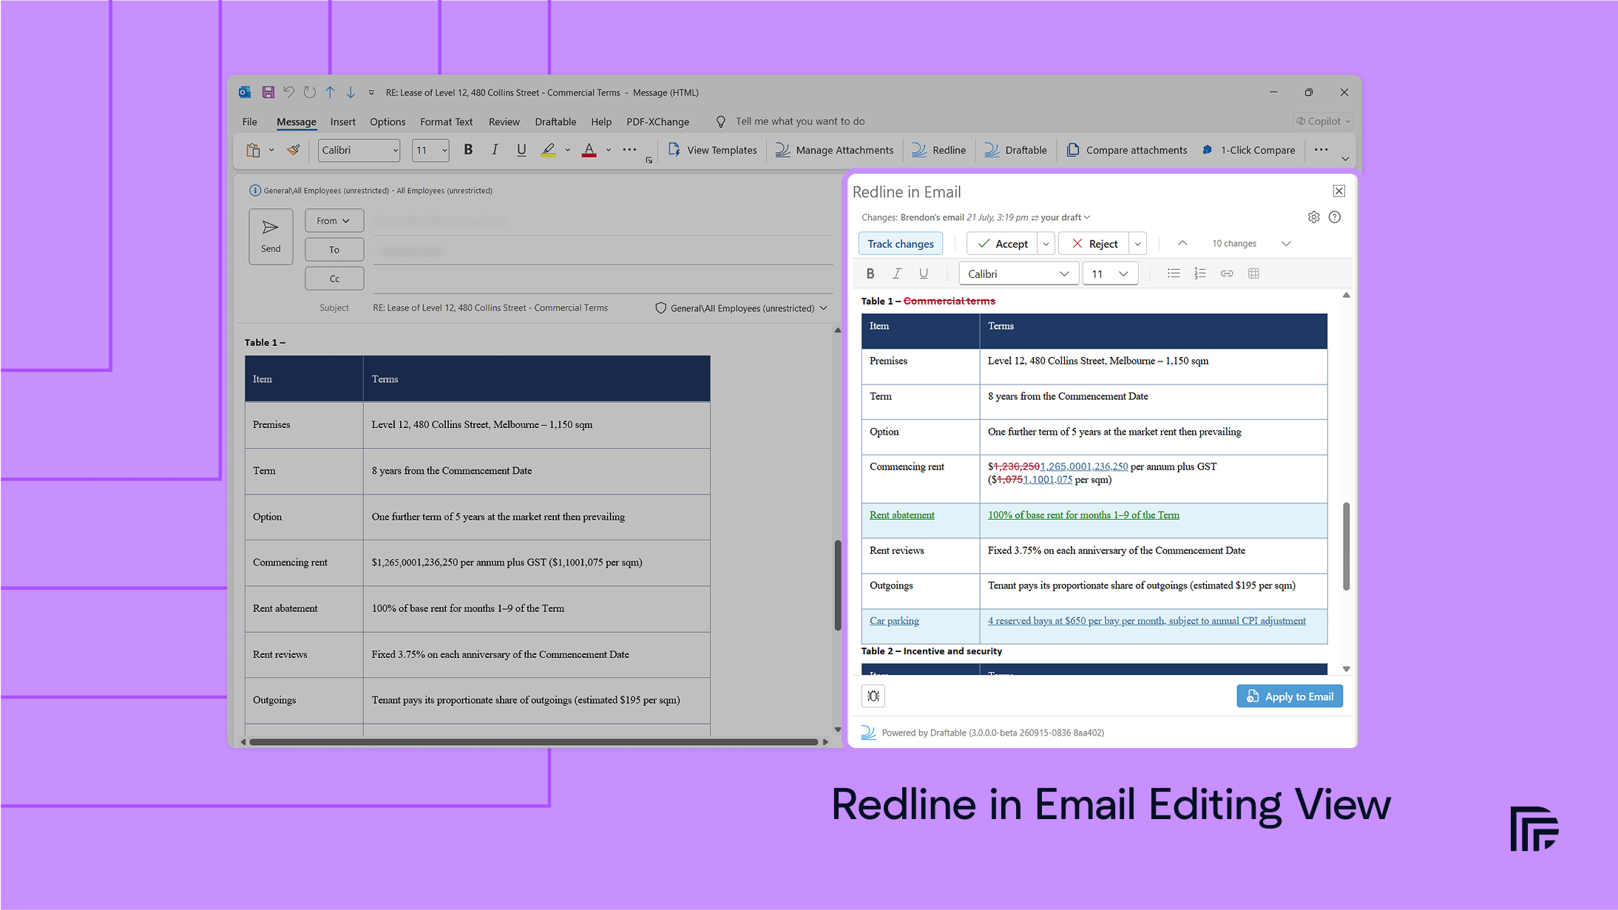The height and width of the screenshot is (910, 1618).
Task: Click Compare attachments in ribbon
Action: tap(1127, 150)
